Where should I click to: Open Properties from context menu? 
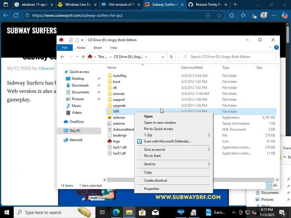(x=174, y=188)
